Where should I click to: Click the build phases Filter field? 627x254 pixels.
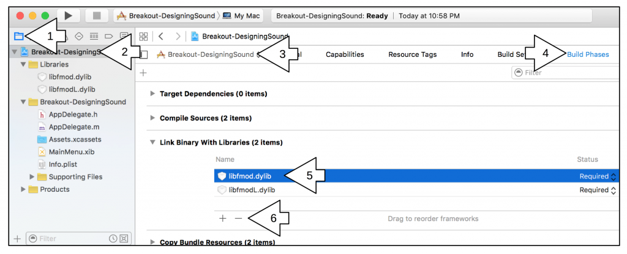tap(563, 73)
